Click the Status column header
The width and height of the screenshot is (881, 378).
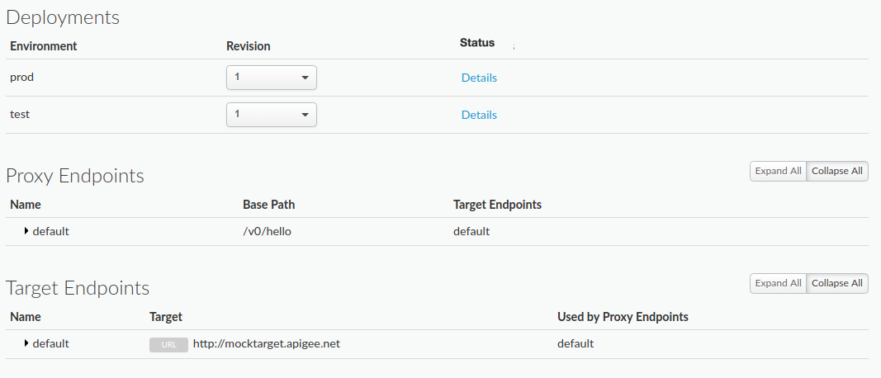pos(477,43)
